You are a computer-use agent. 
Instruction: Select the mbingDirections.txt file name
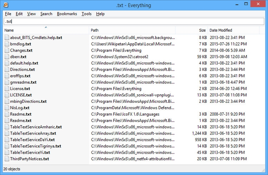(28, 101)
